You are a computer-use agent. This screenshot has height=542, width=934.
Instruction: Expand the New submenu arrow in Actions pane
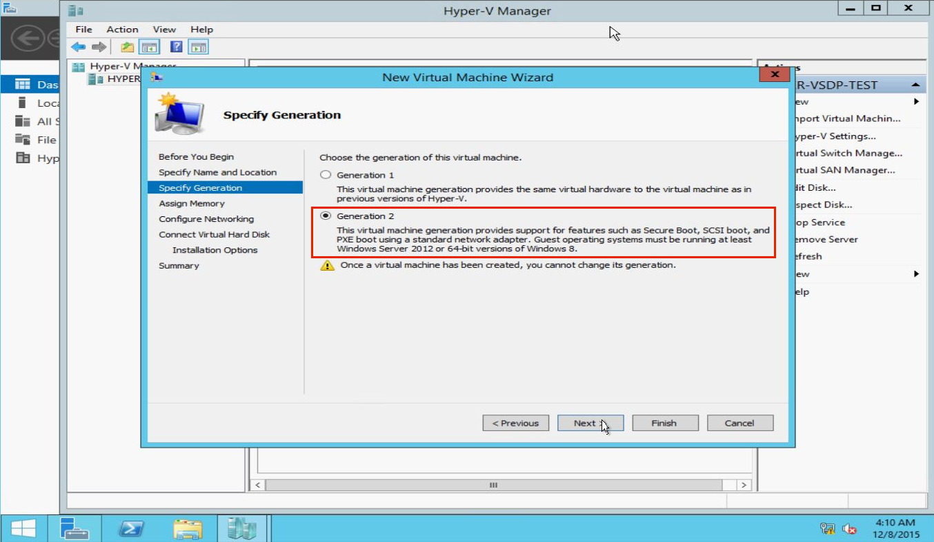pos(917,102)
